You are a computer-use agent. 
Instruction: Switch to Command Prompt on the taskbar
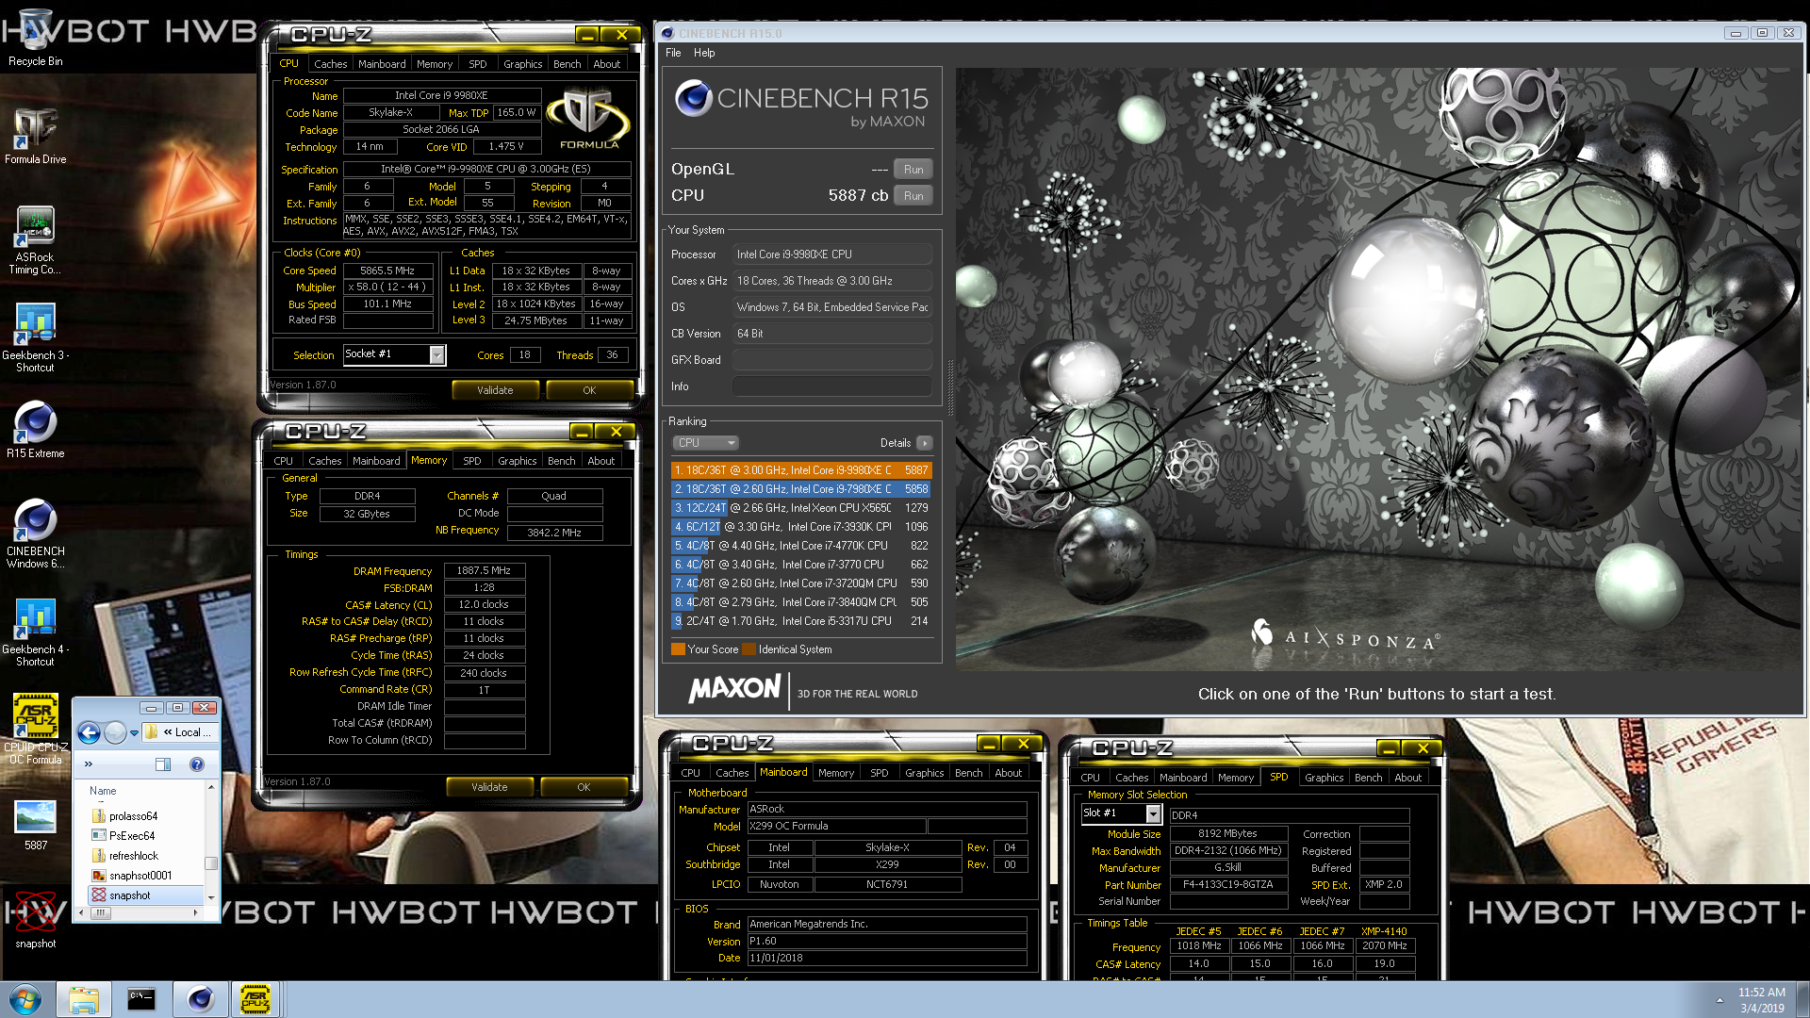141,999
